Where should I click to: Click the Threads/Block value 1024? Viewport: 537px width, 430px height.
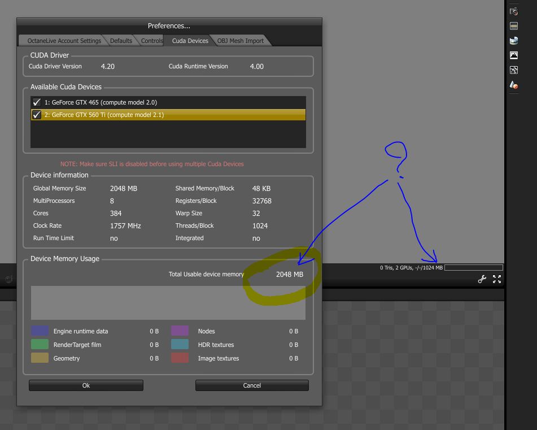(x=260, y=226)
